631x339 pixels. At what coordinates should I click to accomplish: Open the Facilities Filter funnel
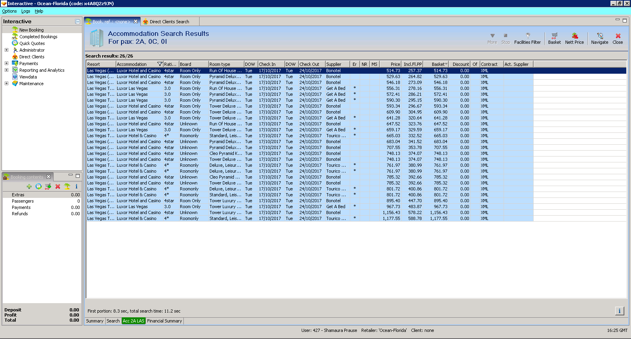[x=528, y=38]
